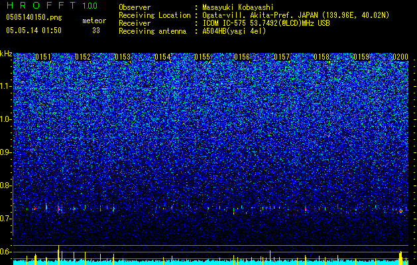Click the meteor count 33
417x265 pixels.
tap(96, 30)
